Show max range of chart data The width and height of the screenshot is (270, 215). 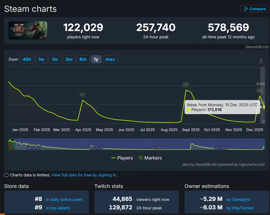click(x=110, y=59)
